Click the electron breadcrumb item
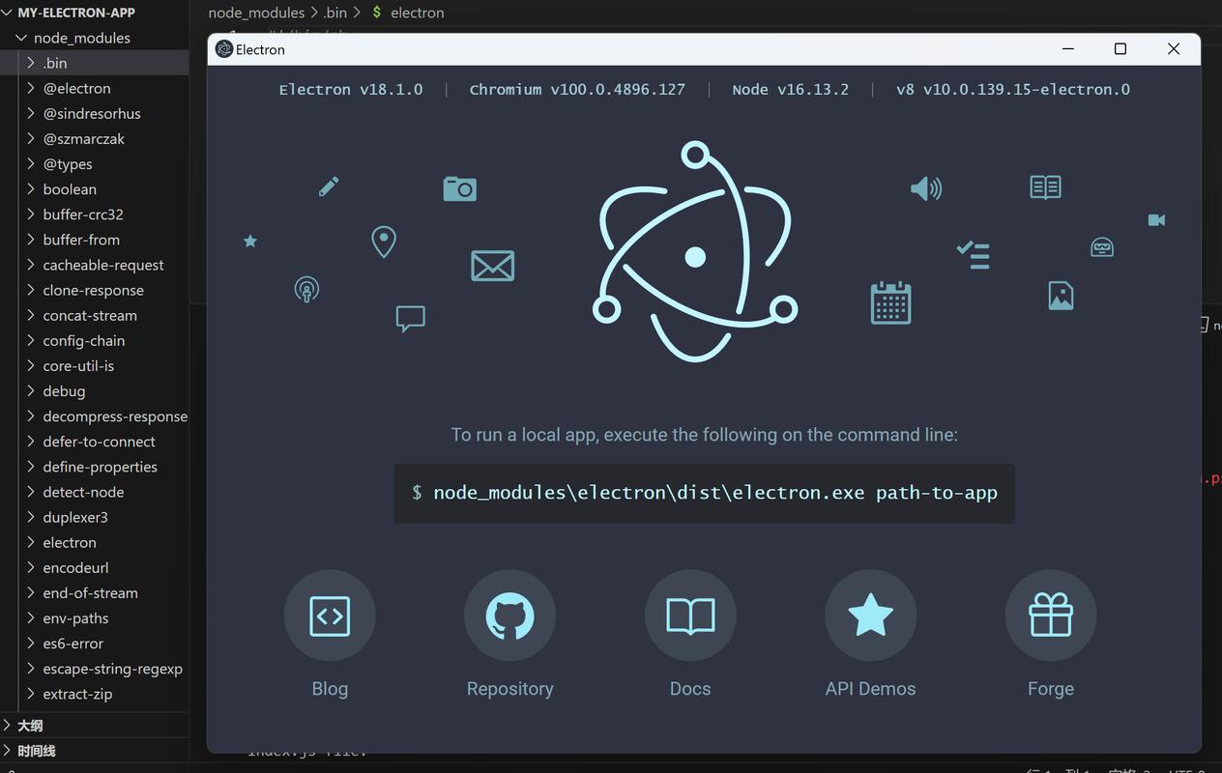 (416, 13)
